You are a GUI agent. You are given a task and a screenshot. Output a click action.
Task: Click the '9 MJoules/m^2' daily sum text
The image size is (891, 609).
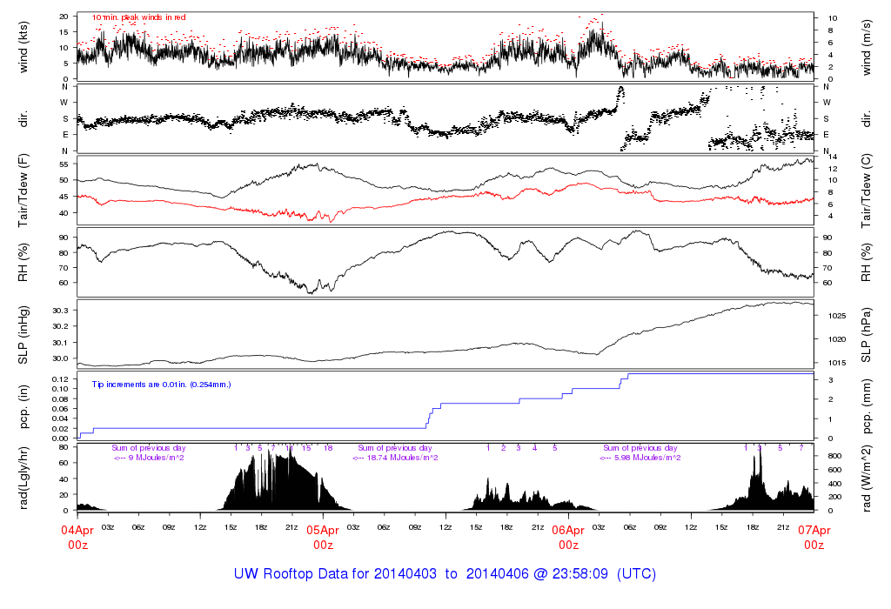(x=157, y=458)
